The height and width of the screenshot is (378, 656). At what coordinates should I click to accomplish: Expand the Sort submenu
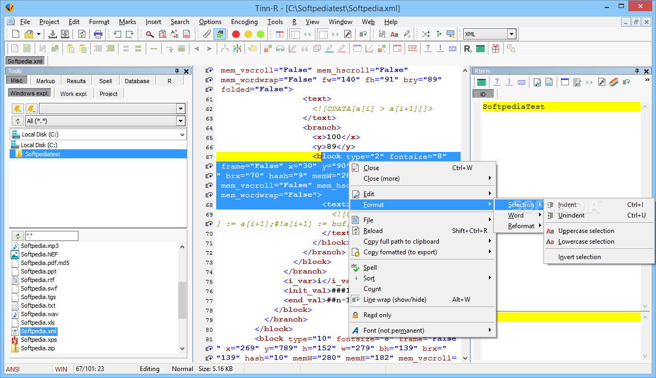coord(423,278)
